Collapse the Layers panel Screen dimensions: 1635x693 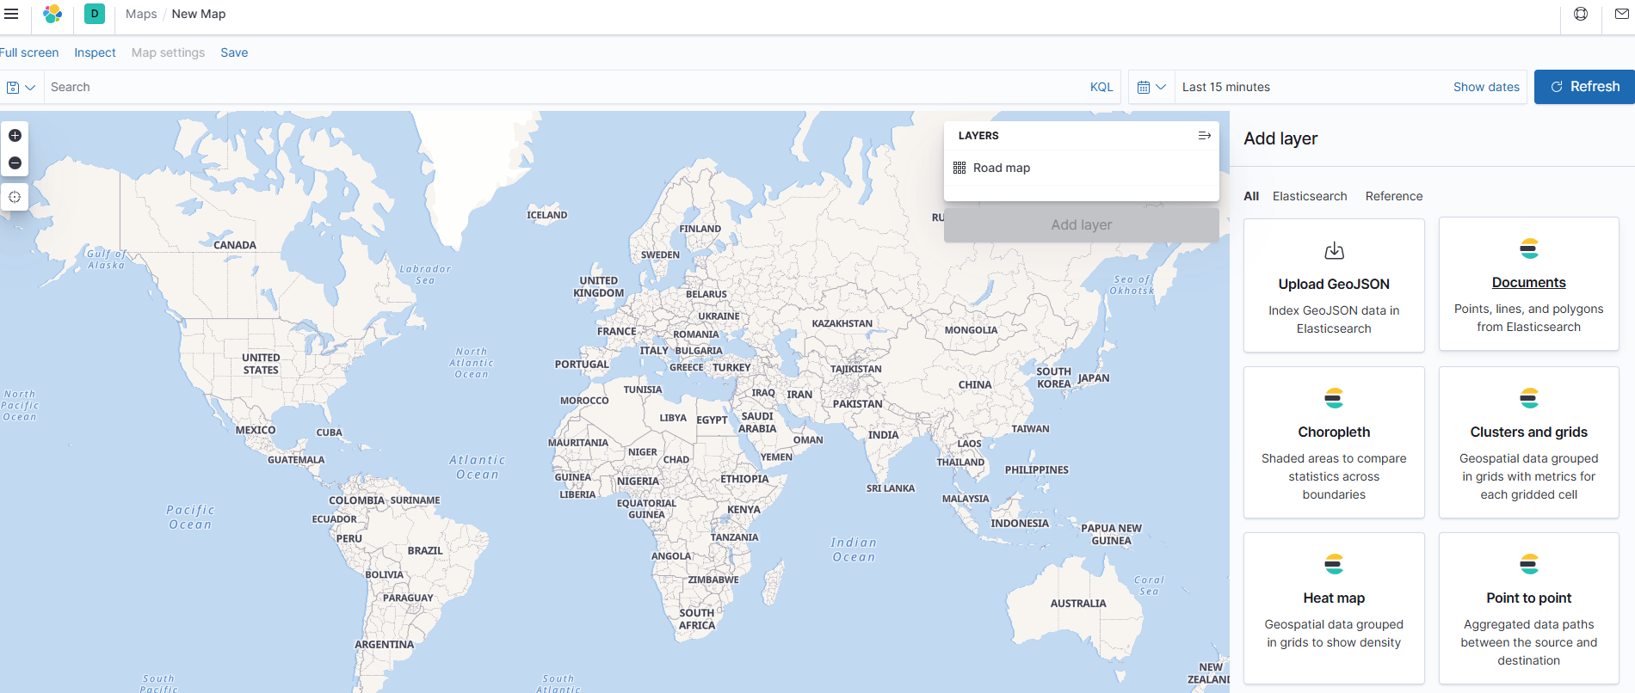coord(1204,136)
